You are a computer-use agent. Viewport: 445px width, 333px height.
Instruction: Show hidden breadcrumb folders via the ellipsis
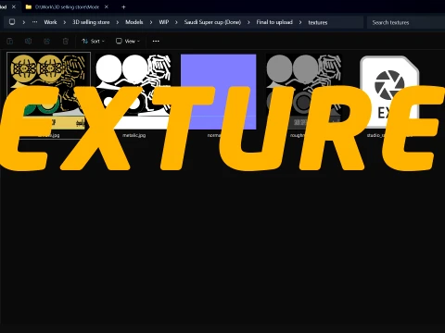point(35,22)
